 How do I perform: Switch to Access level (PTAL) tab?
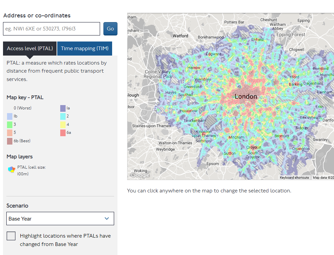[30, 49]
